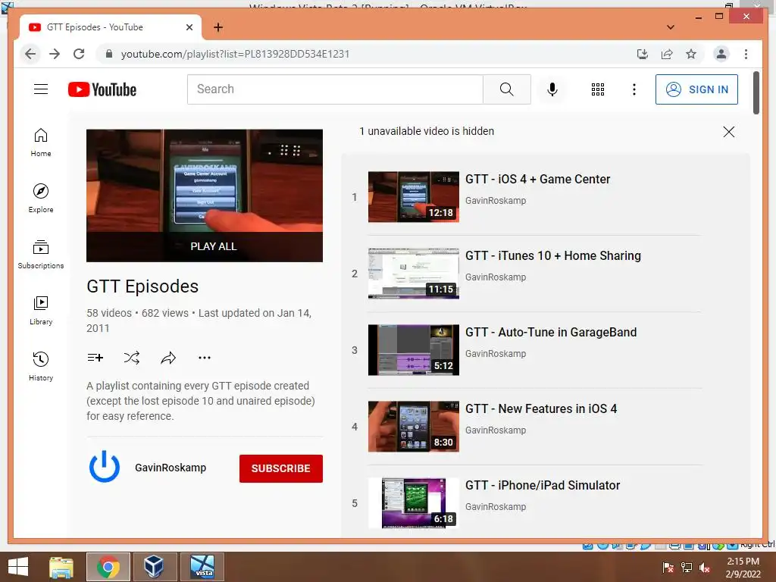Click the Vista VM taskbar icon

point(202,567)
